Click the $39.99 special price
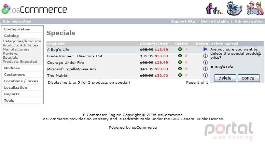 pos(161,69)
